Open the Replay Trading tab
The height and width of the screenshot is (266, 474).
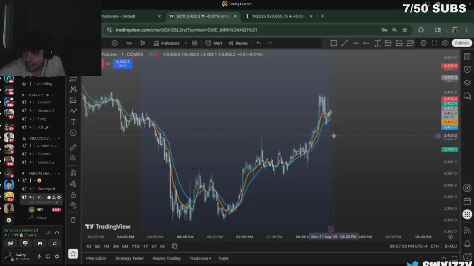coord(167,258)
